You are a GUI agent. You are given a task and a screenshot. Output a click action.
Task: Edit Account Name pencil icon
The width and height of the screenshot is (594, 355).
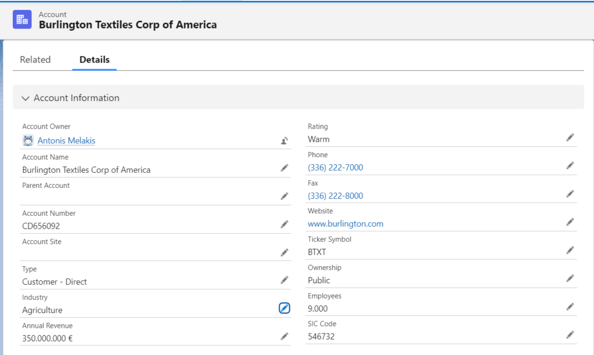tap(284, 168)
